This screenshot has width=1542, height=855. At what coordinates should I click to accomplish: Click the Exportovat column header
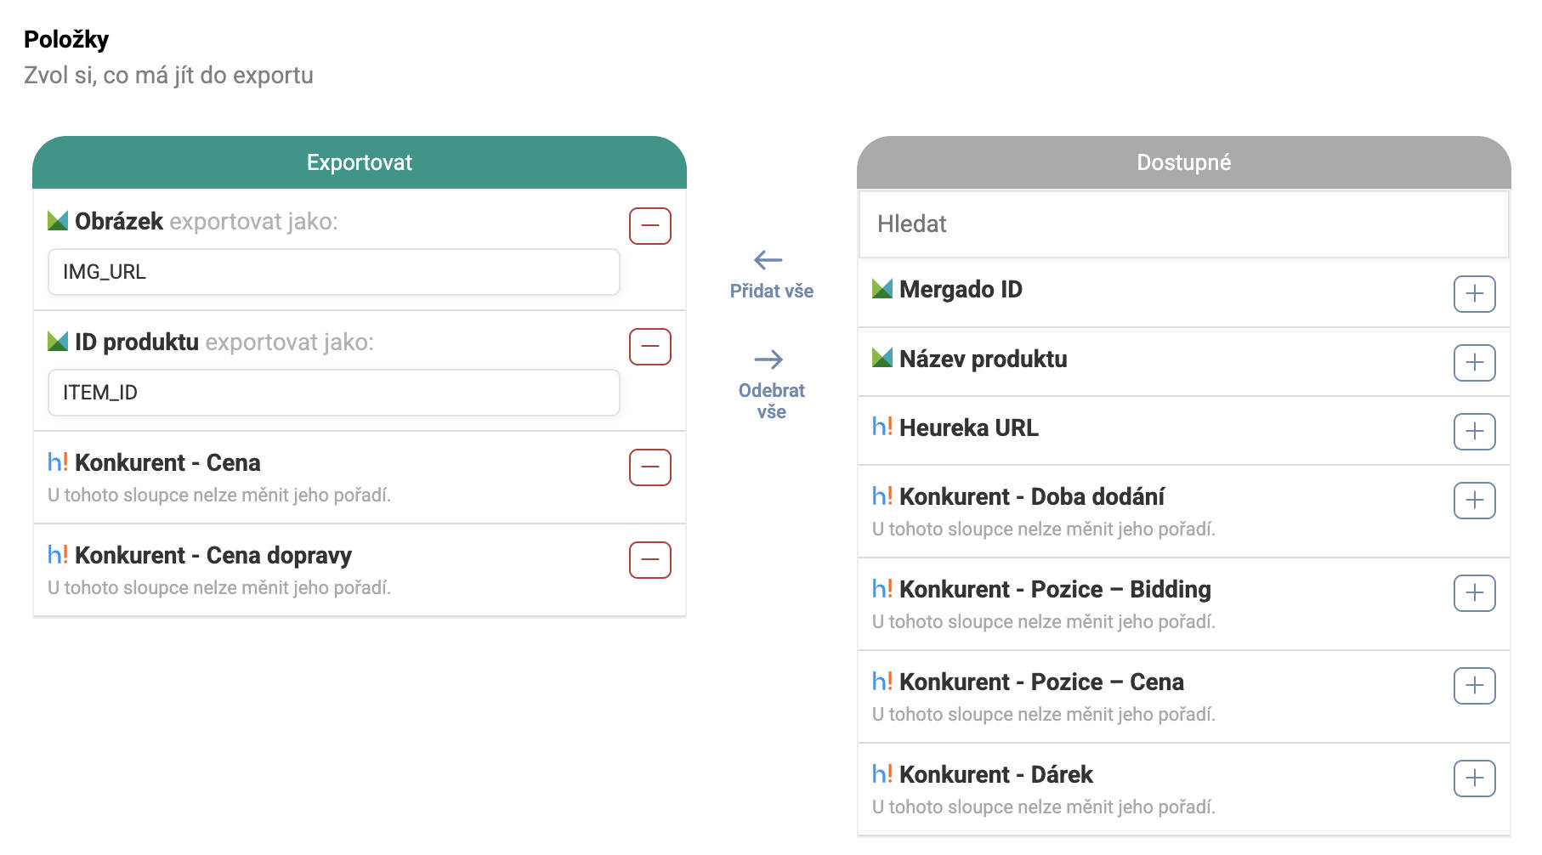(359, 162)
